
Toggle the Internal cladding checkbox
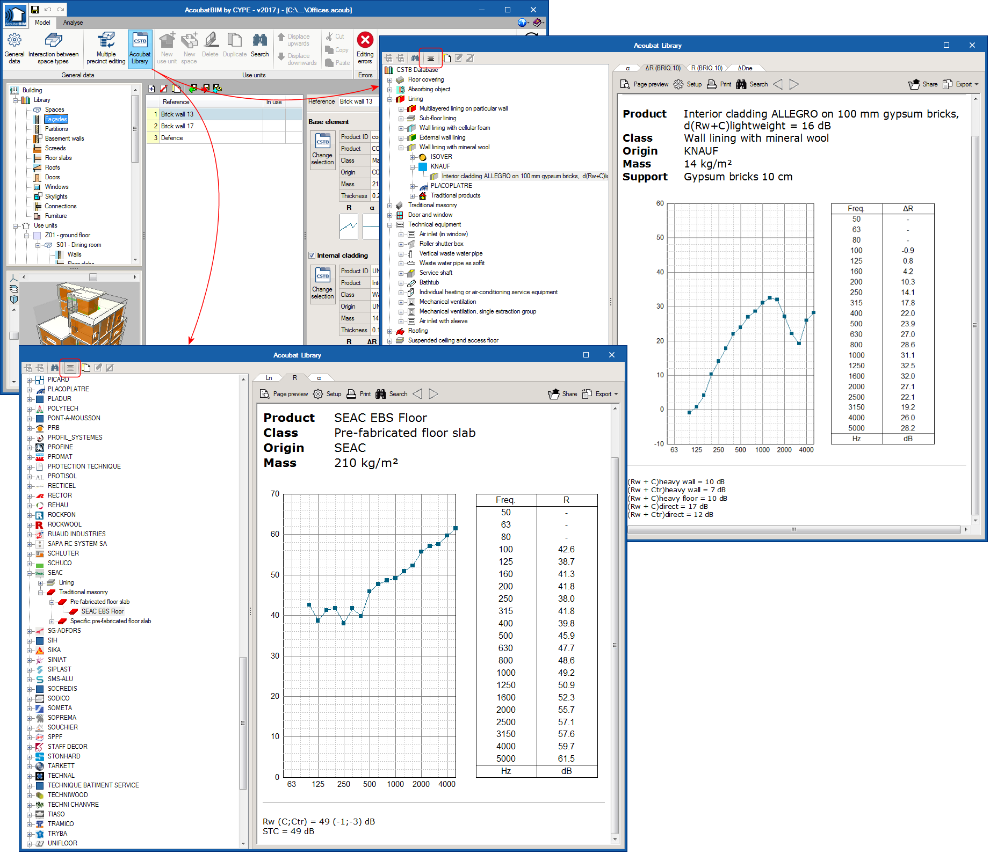312,256
